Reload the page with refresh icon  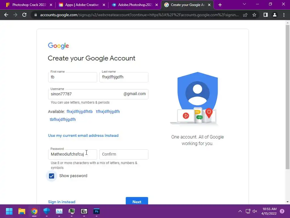point(24,15)
